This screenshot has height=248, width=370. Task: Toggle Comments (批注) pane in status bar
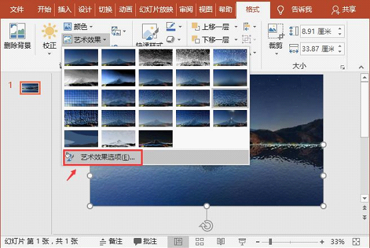pos(145,241)
